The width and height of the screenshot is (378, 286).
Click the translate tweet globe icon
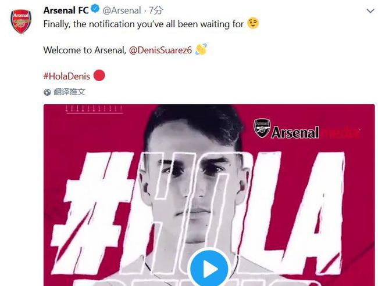click(x=47, y=92)
